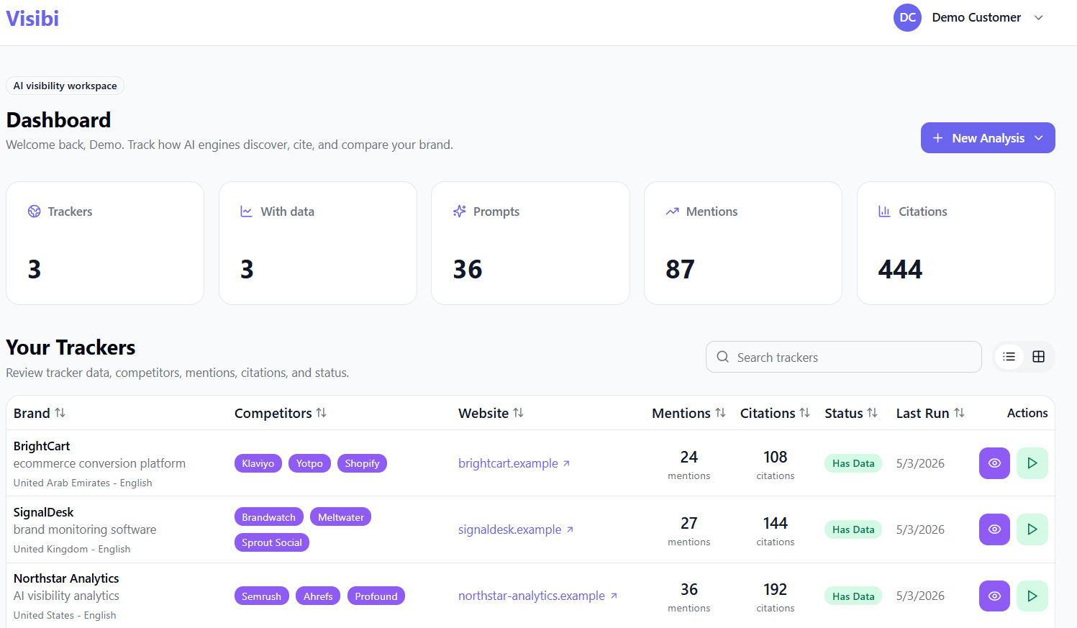Sort table by Last Run column
Screen dimensions: 1077x628
pos(930,413)
